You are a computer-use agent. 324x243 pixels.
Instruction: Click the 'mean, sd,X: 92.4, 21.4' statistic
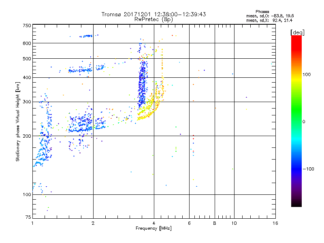269,20
